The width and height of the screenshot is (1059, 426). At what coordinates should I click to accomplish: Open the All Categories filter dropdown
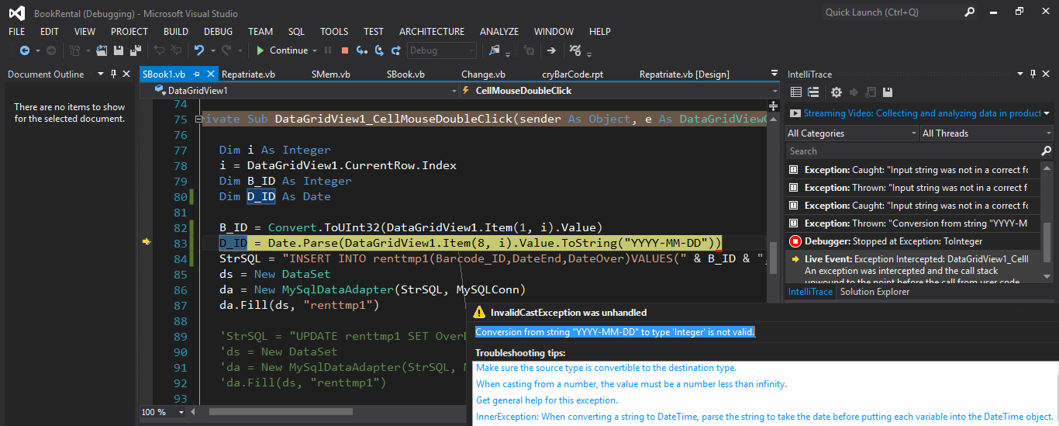851,133
